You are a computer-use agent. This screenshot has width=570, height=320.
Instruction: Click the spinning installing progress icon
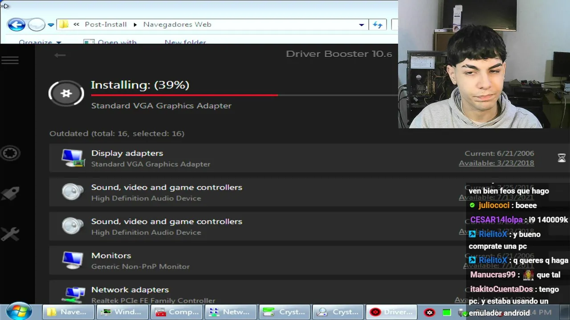pos(66,93)
